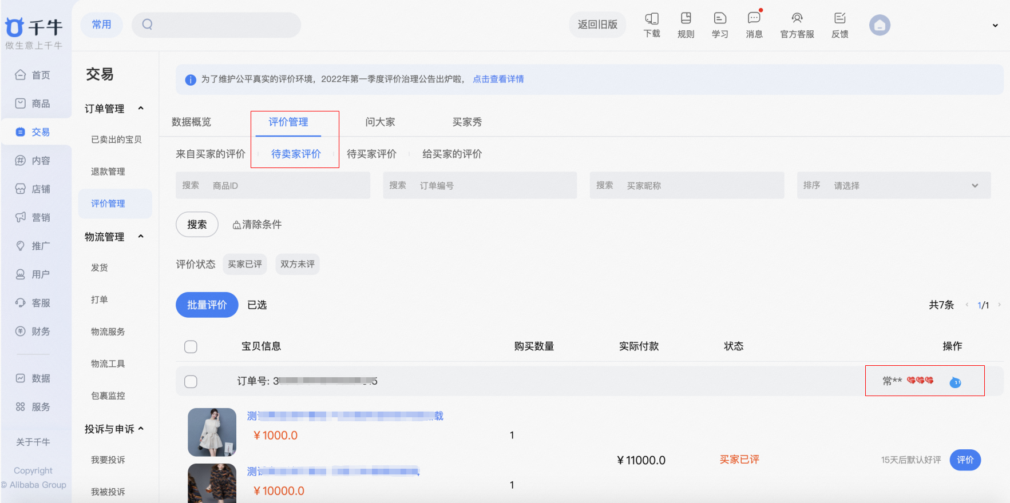Open the 下载 download icon
The height and width of the screenshot is (503, 1010).
pos(652,25)
